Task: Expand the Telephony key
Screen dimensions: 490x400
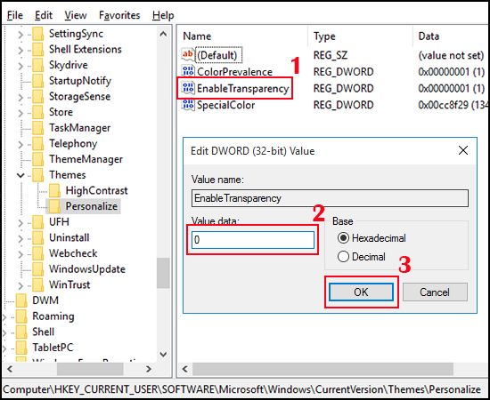Action: 20,144
